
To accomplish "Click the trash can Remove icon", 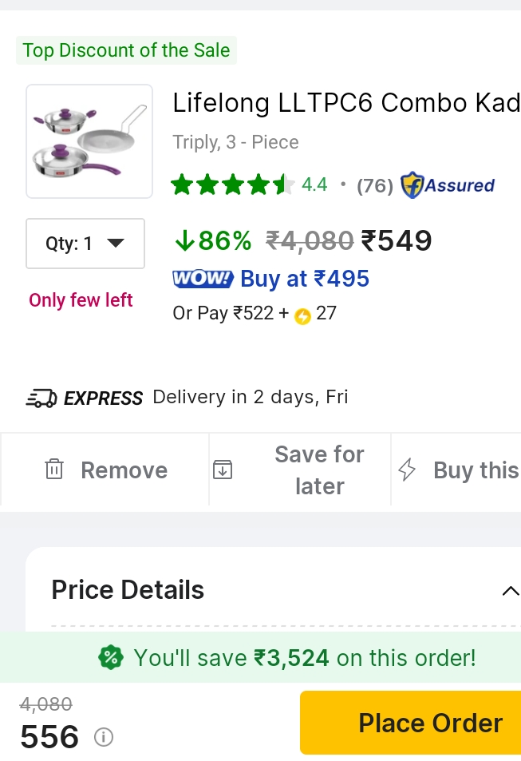I will pos(54,470).
